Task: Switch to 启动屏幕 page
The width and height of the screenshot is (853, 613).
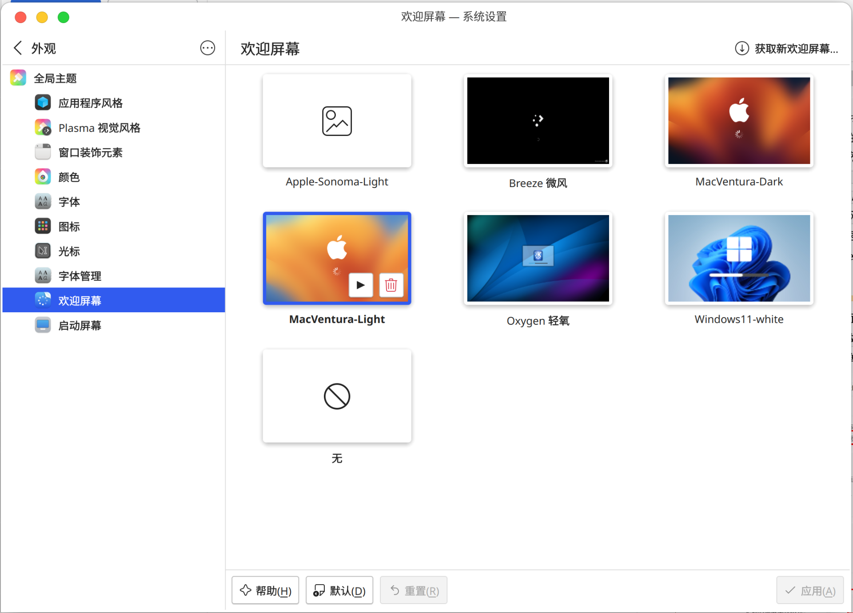Action: [80, 326]
